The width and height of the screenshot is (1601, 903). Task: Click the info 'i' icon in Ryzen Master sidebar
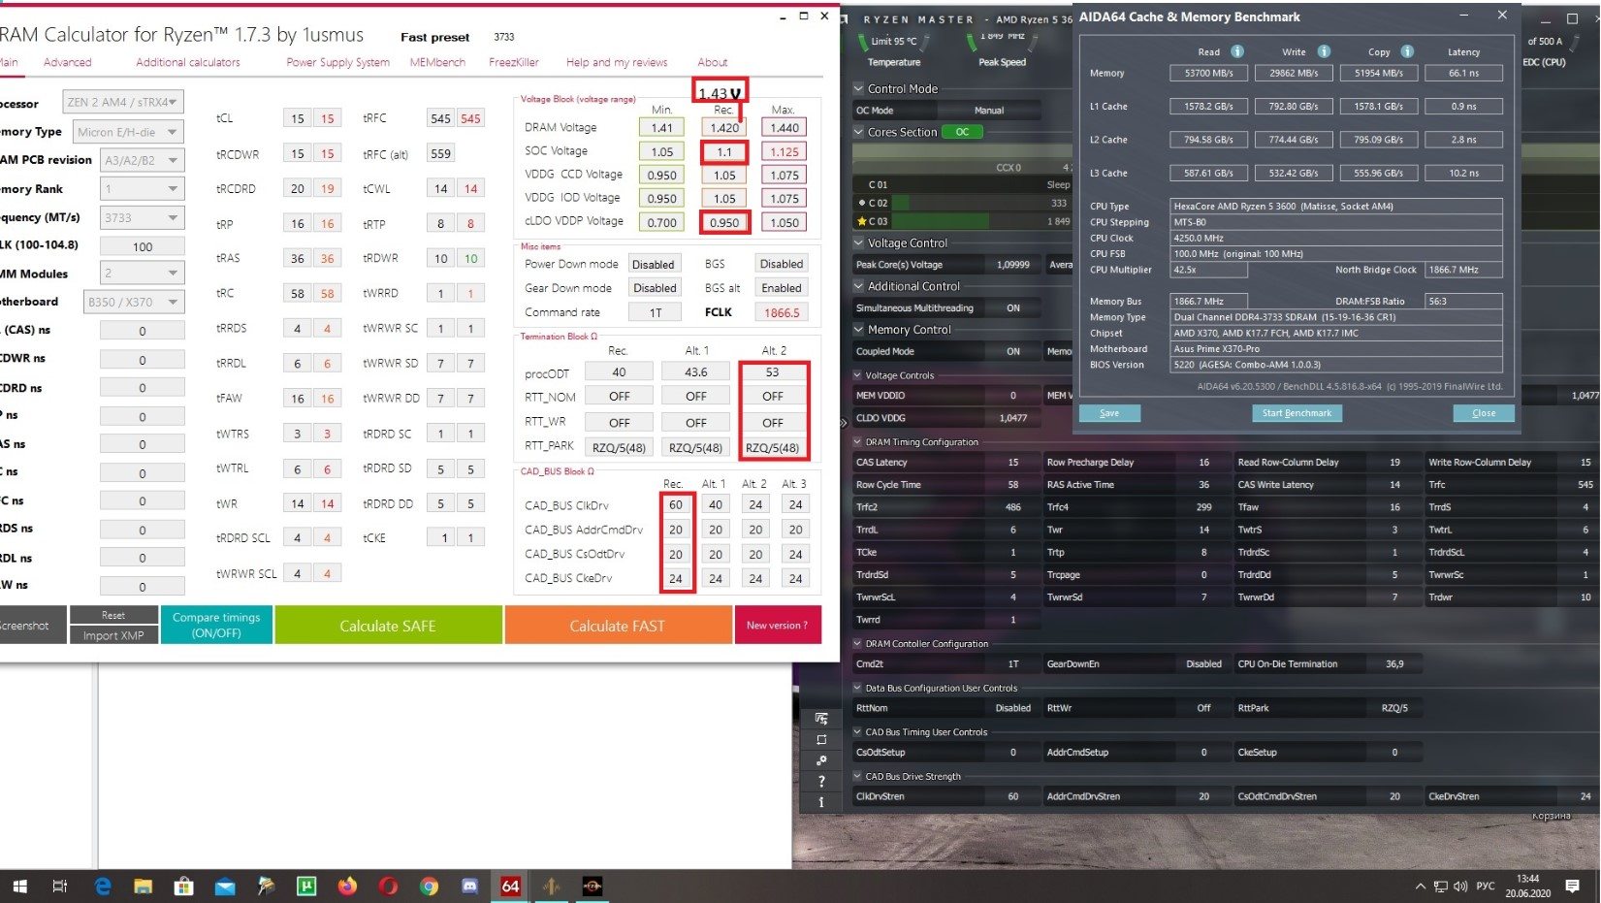(x=821, y=802)
